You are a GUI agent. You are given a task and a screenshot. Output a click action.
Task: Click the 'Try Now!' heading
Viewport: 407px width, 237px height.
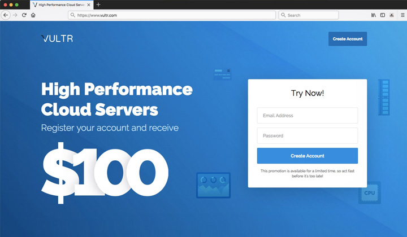point(308,93)
